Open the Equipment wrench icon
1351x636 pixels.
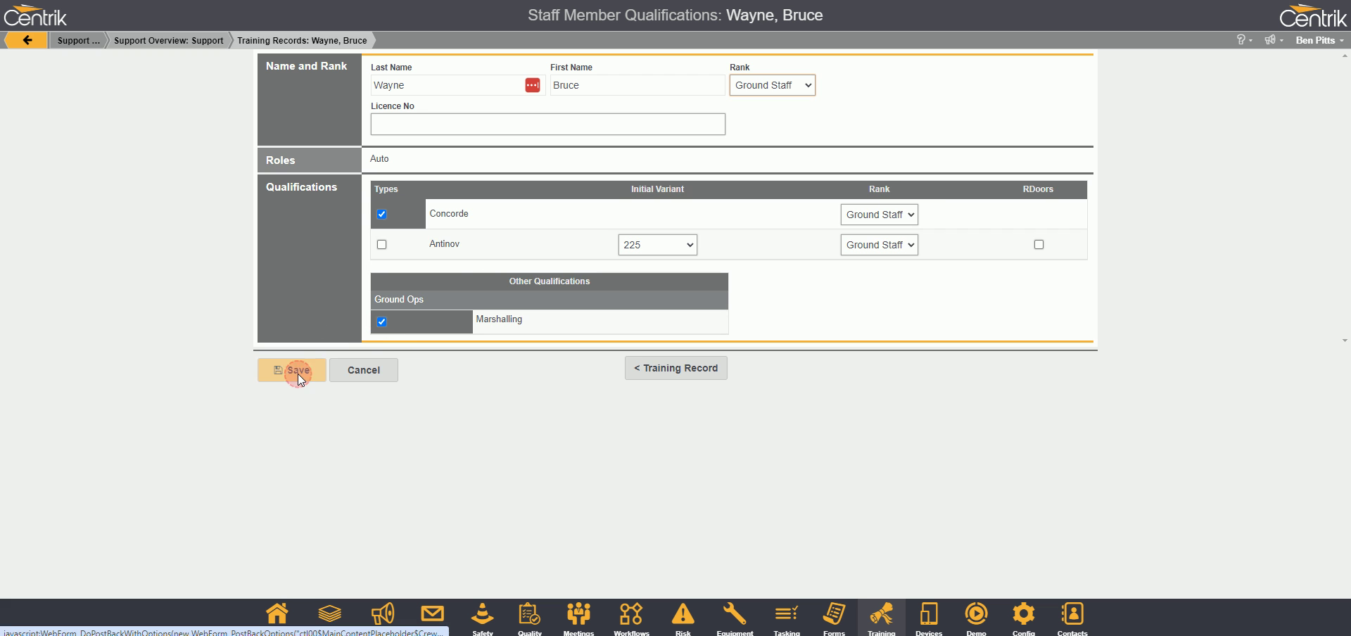coord(735,615)
